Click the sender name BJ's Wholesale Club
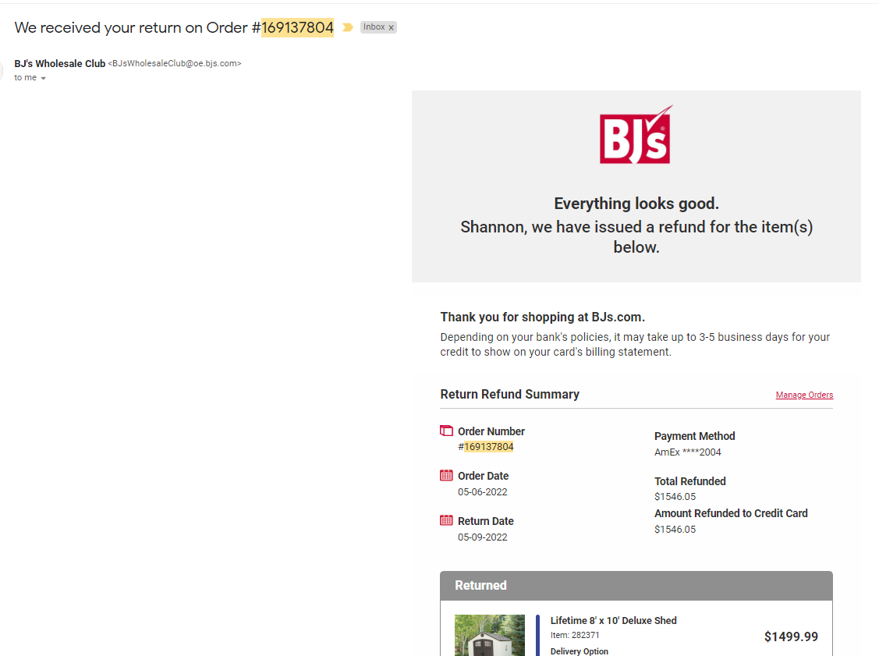Image resolution: width=879 pixels, height=656 pixels. pyautogui.click(x=60, y=63)
